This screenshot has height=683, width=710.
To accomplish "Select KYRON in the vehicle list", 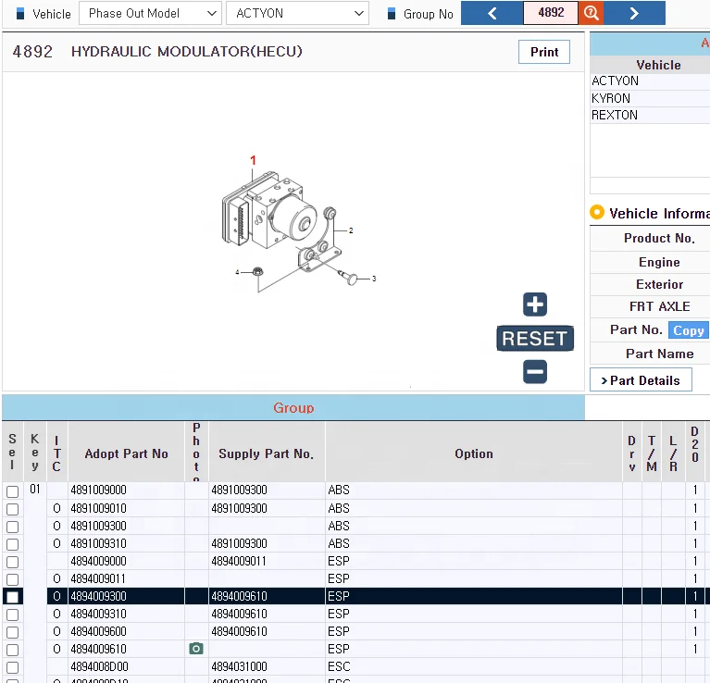I will [x=612, y=98].
